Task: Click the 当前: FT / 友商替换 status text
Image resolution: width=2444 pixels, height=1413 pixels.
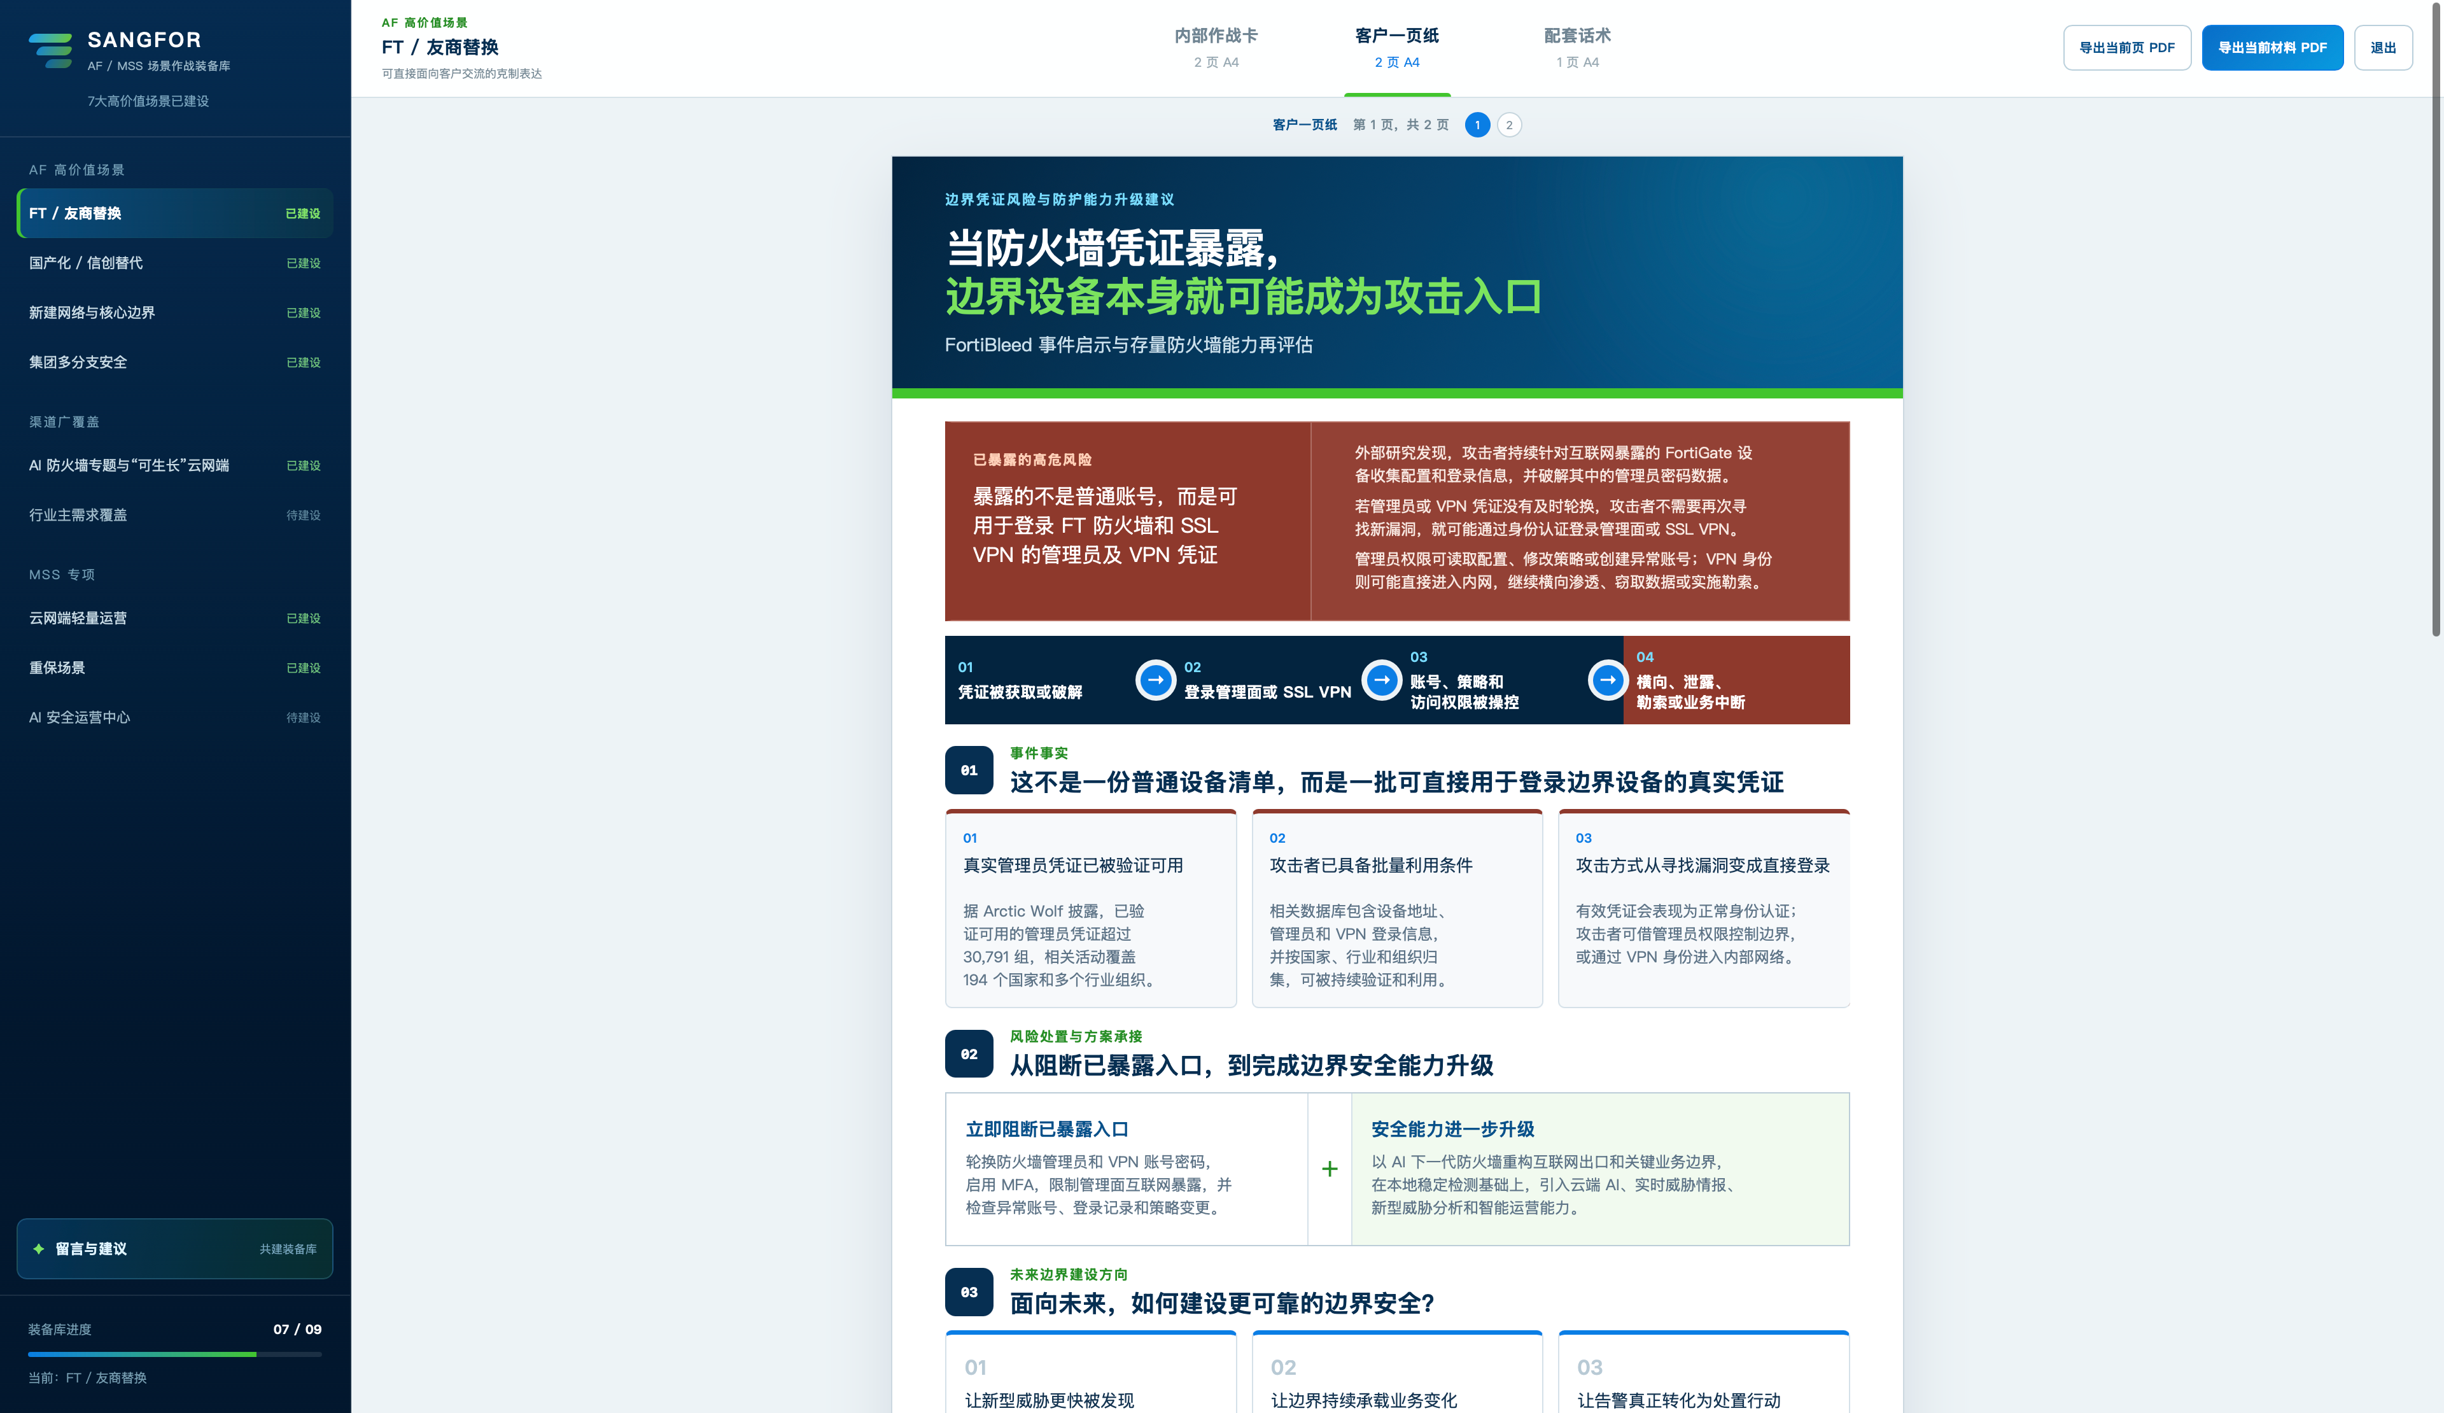Action: [x=87, y=1377]
